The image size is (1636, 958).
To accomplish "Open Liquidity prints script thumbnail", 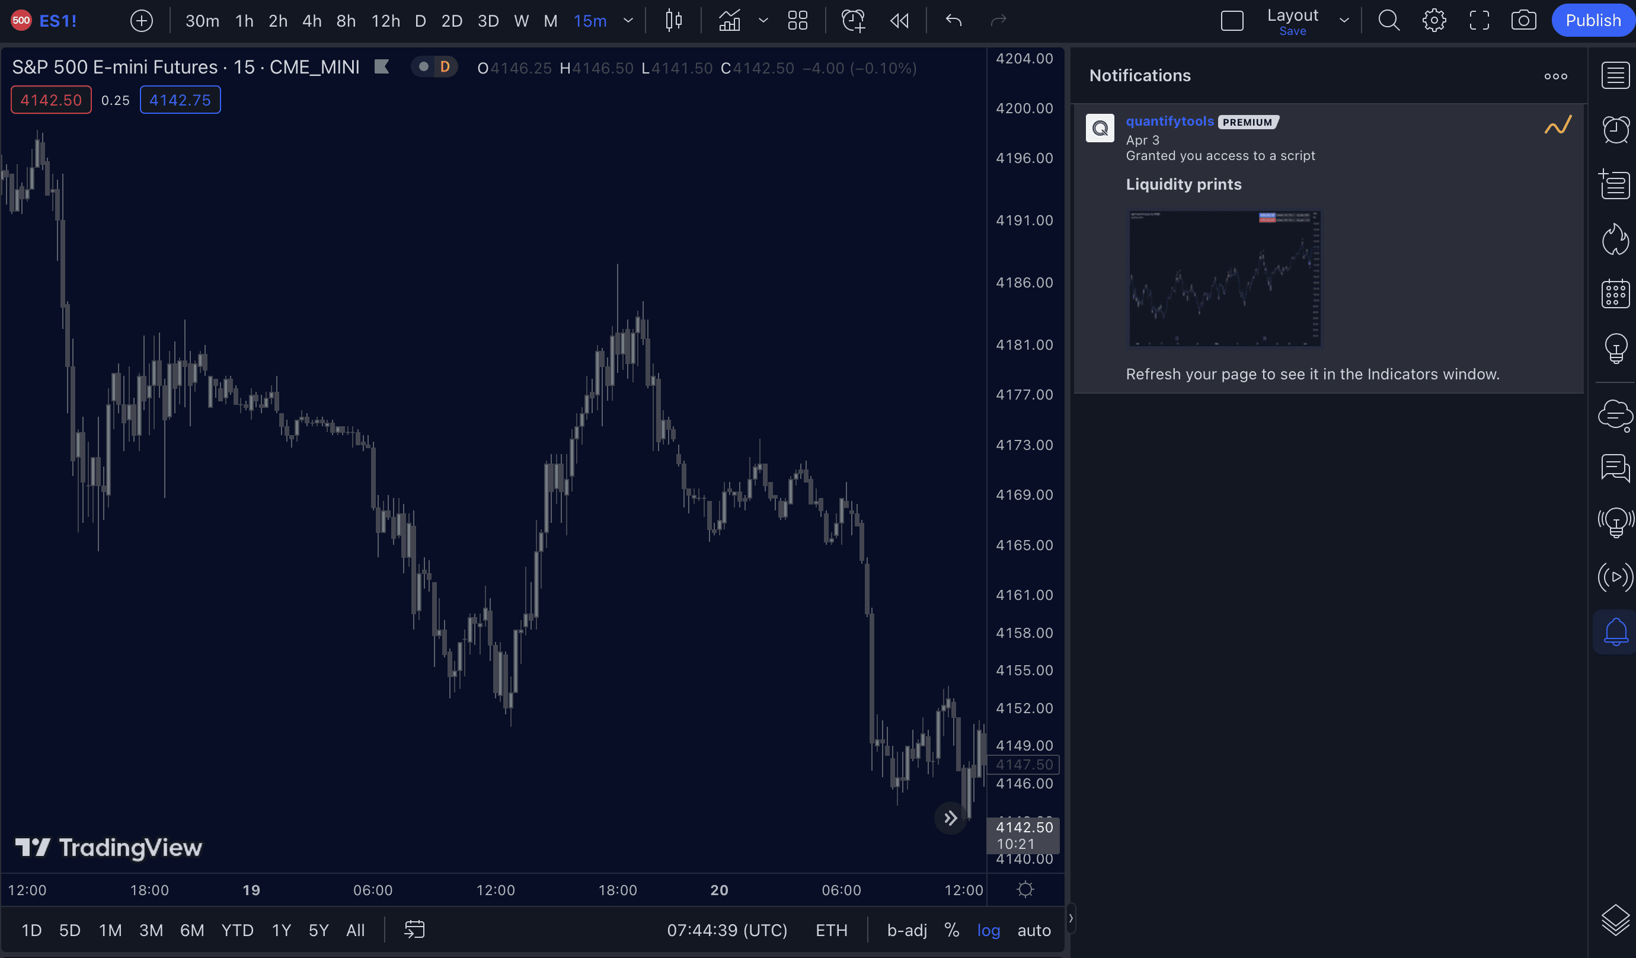I will 1225,278.
